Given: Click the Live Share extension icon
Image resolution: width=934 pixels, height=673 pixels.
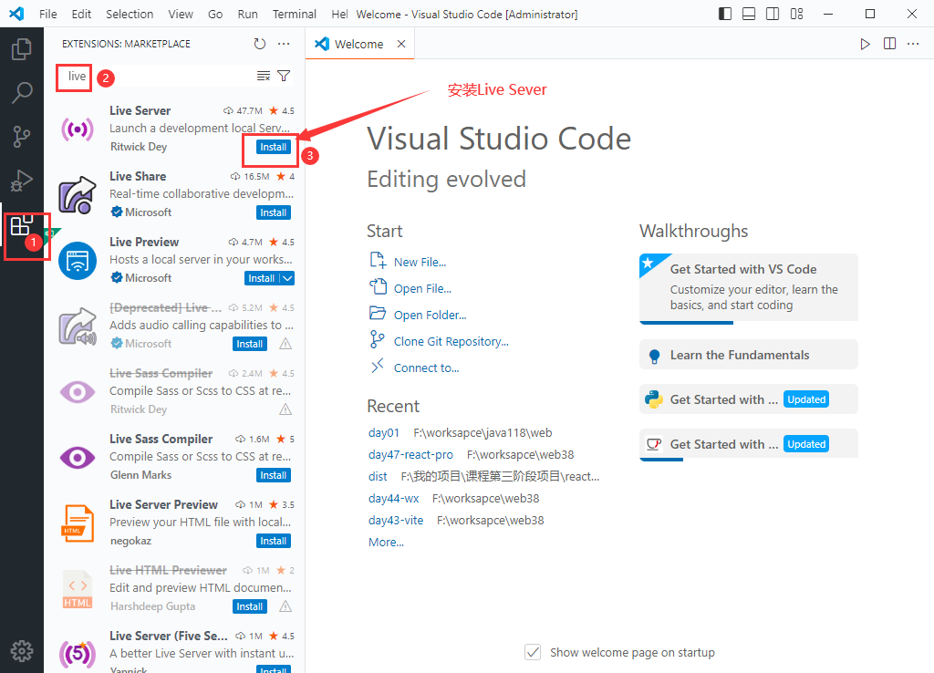Looking at the screenshot, I should point(78,194).
